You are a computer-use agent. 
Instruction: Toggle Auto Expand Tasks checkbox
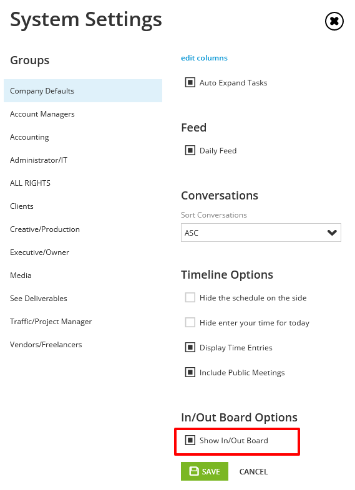190,82
